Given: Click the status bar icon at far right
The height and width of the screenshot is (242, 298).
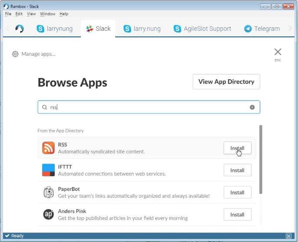Looking at the screenshot, I should click(288, 236).
